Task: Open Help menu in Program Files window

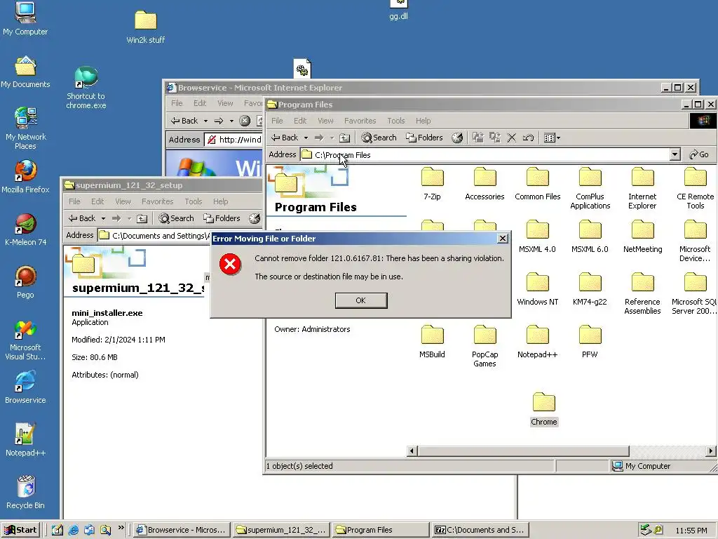Action: 423,121
